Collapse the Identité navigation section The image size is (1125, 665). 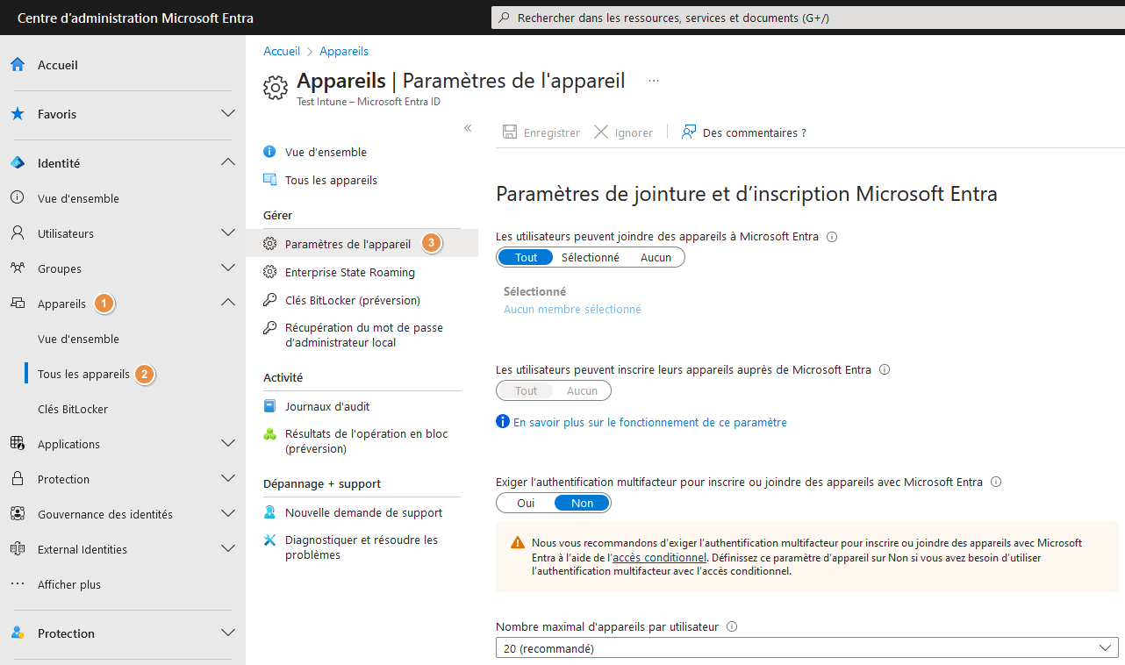[x=227, y=162]
